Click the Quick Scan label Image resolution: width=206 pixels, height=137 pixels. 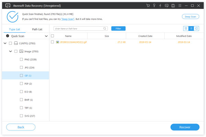click(18, 36)
